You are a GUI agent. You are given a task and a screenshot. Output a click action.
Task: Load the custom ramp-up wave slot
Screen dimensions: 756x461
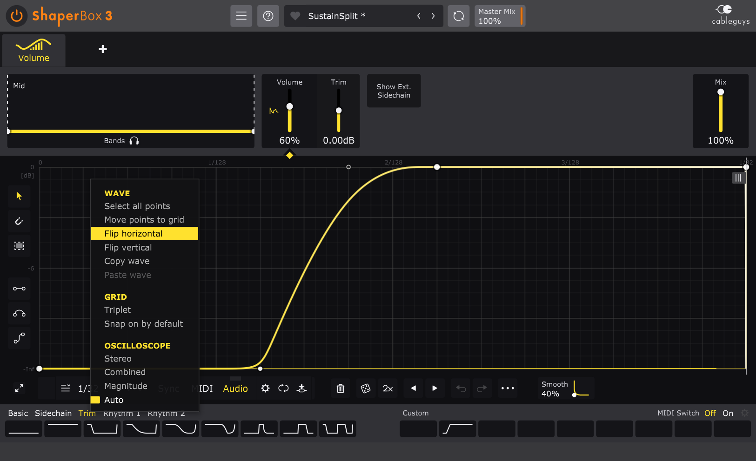[457, 428]
